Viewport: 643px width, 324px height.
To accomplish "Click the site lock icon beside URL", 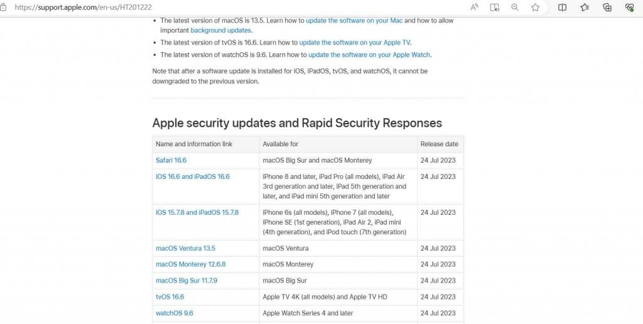I will [3, 7].
